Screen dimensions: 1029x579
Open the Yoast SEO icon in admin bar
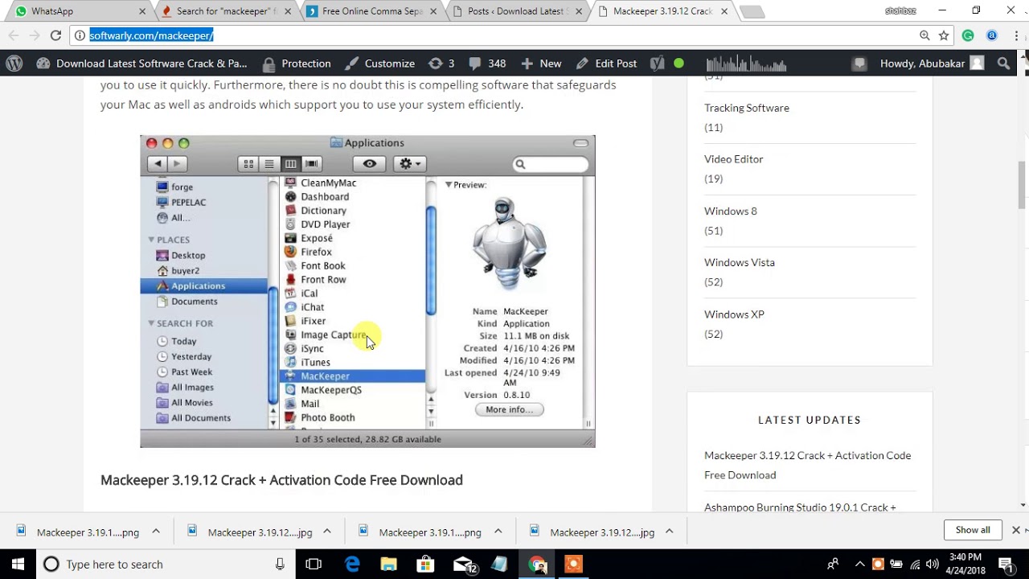pos(657,64)
